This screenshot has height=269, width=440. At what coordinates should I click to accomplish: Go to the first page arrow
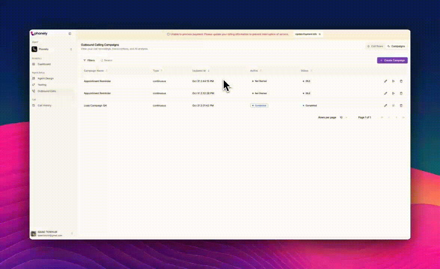382,117
